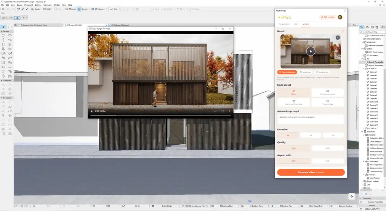Image resolution: width=386 pixels, height=211 pixels.
Task: Open the Raya menu
Action: [x=64, y=5]
